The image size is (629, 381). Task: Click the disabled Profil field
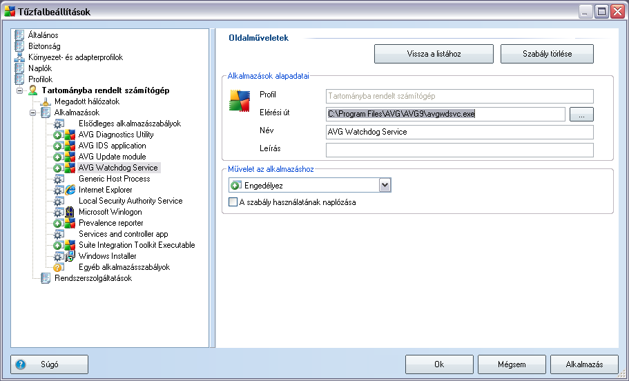tap(459, 96)
